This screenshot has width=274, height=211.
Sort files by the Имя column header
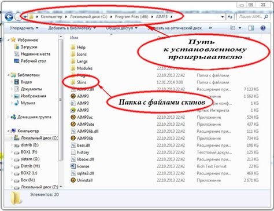[74, 38]
